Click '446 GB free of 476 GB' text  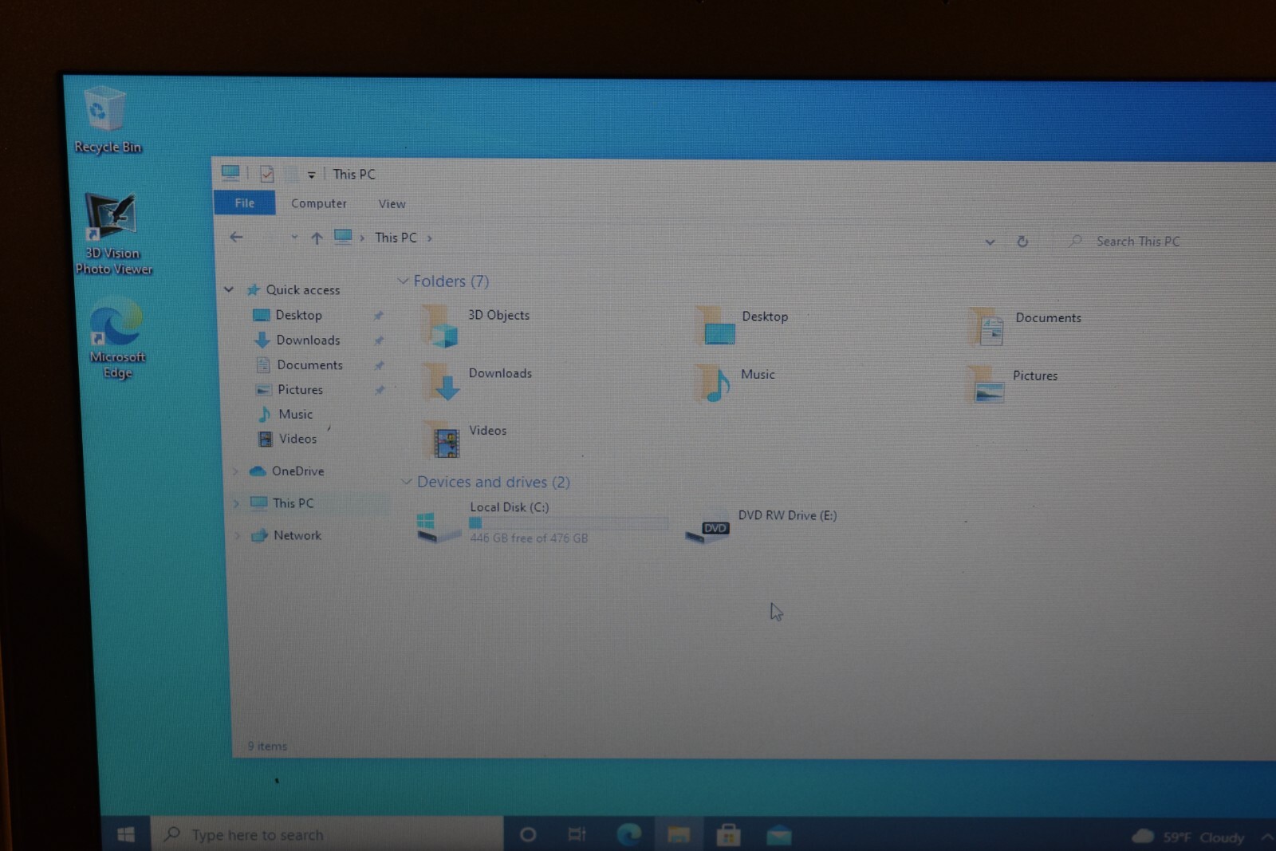(529, 538)
